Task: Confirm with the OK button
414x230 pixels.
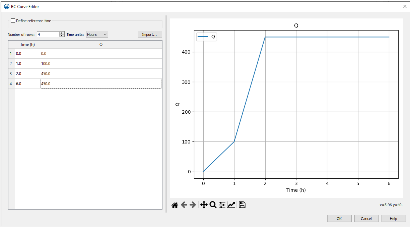Action: pyautogui.click(x=339, y=219)
